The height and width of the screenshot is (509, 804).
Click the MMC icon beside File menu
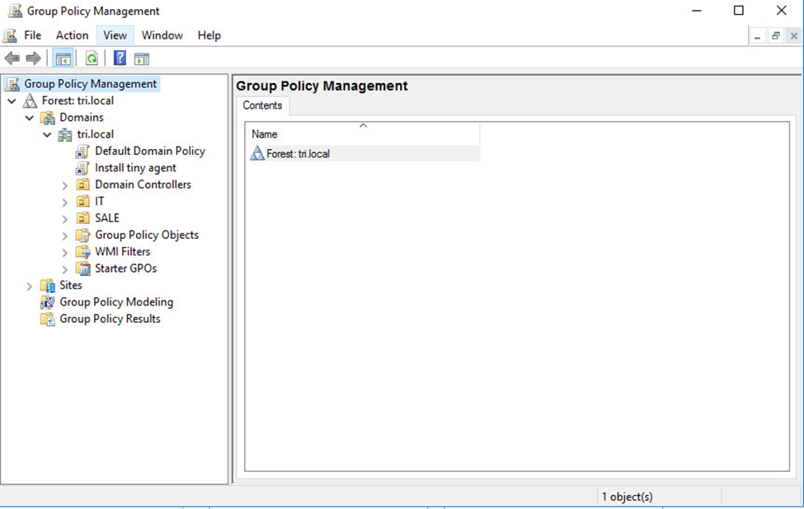click(x=10, y=35)
